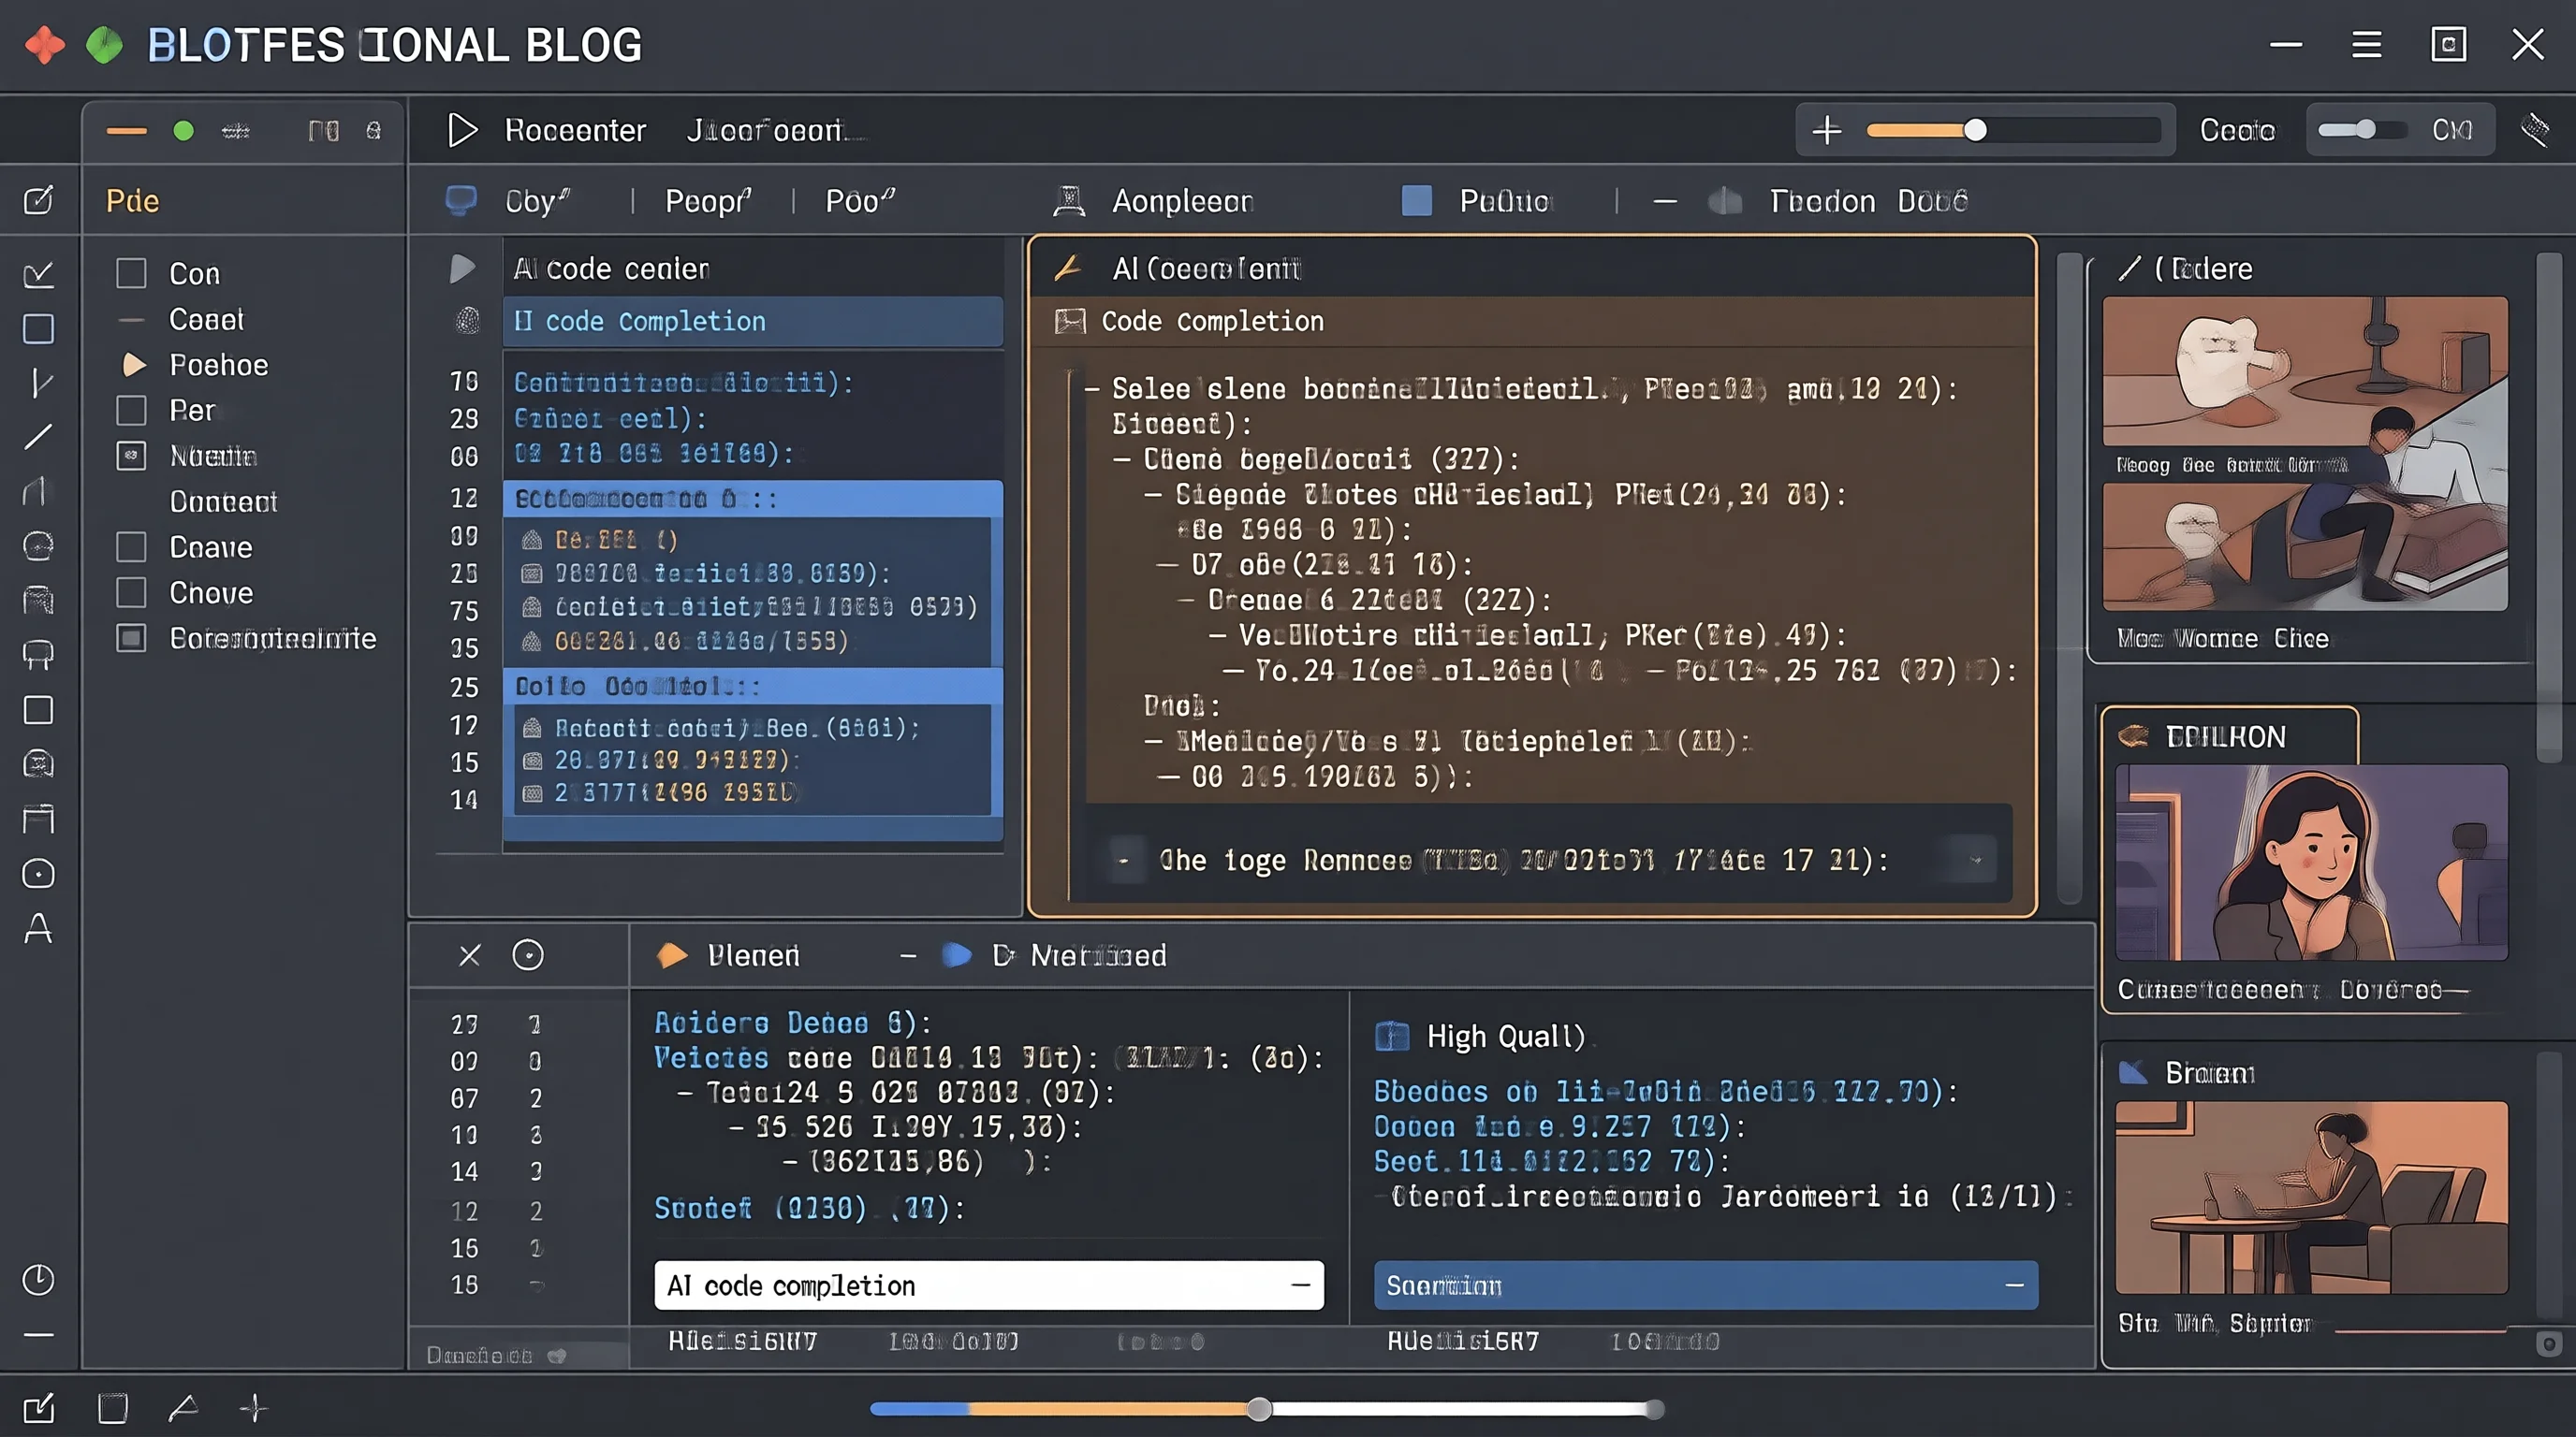Click the play icon beside Roceenter
The height and width of the screenshot is (1437, 2576).
tap(462, 130)
